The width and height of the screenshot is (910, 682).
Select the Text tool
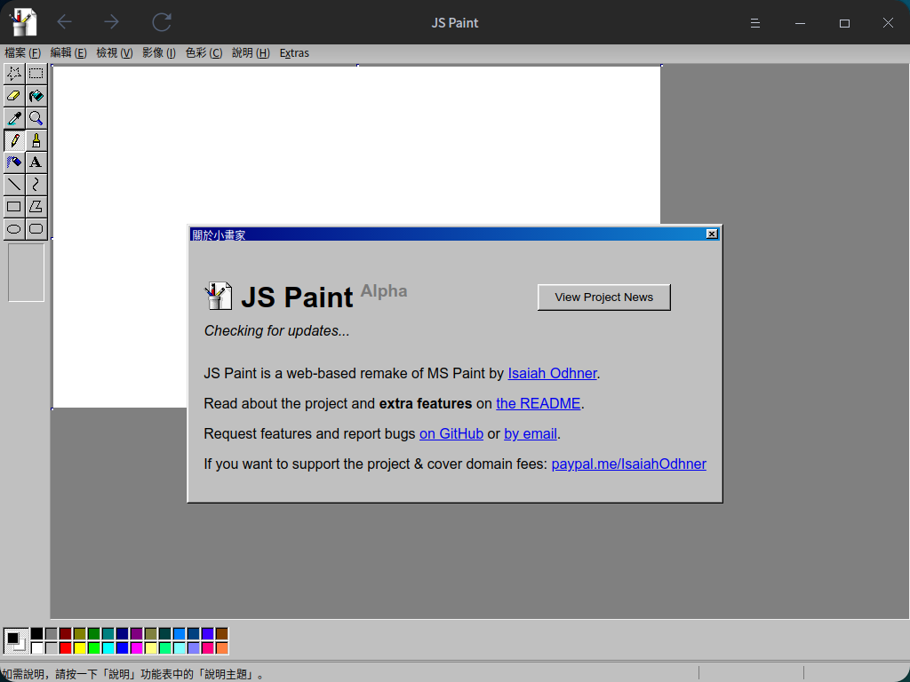36,163
